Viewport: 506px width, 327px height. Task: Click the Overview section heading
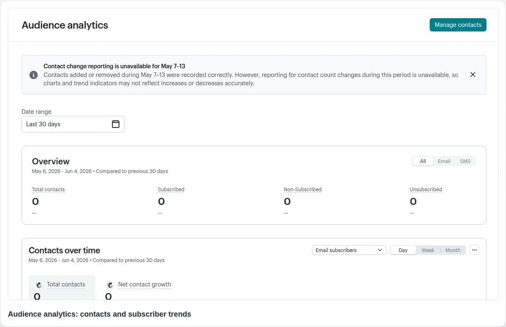click(x=51, y=161)
